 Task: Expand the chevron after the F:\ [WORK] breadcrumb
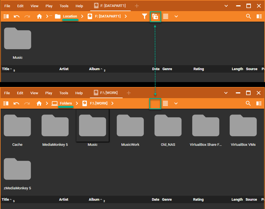tap(112, 103)
